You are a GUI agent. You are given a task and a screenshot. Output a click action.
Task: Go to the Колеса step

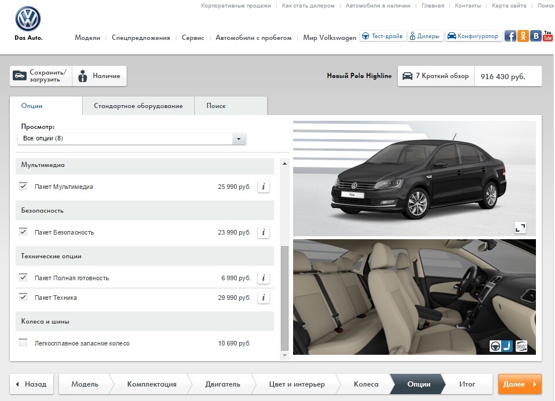click(366, 384)
